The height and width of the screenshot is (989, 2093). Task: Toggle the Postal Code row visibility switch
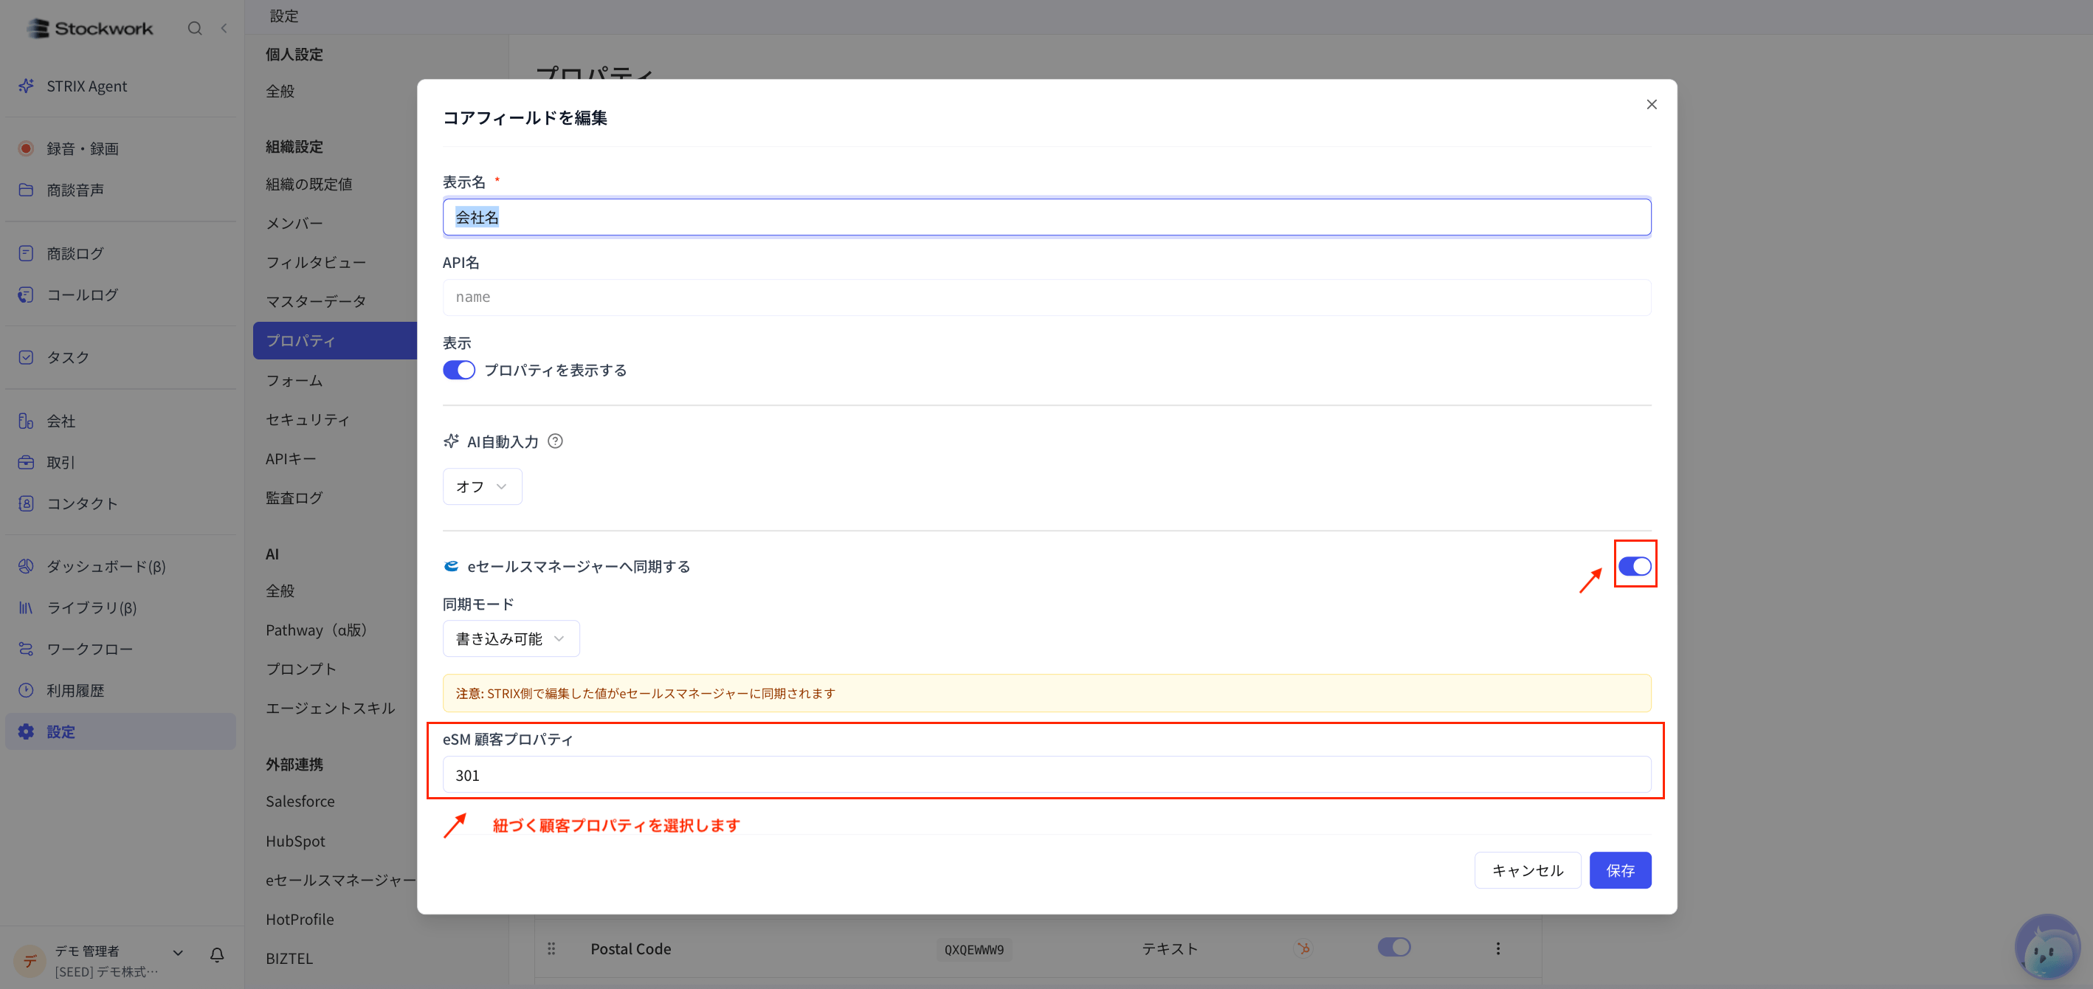coord(1394,947)
